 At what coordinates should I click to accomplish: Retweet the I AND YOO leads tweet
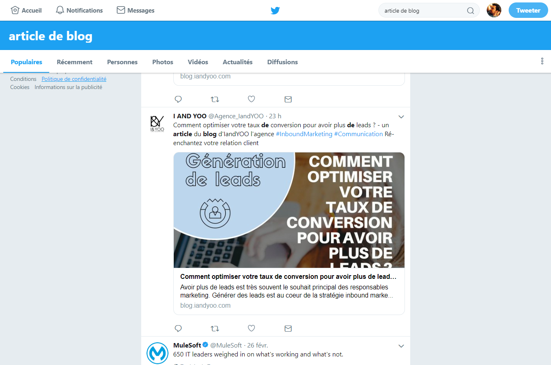point(215,328)
